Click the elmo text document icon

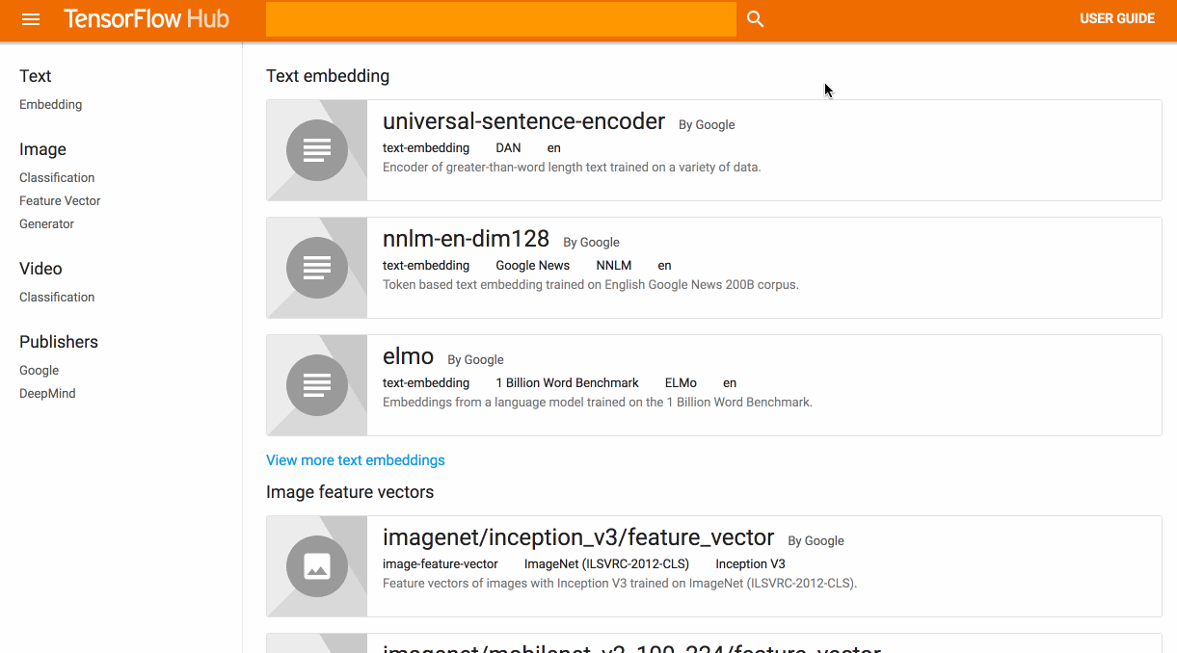(317, 385)
